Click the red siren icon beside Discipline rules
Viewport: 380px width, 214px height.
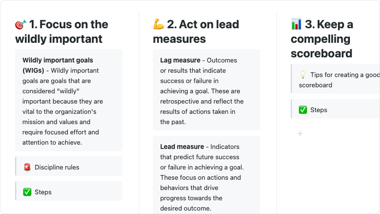point(27,167)
